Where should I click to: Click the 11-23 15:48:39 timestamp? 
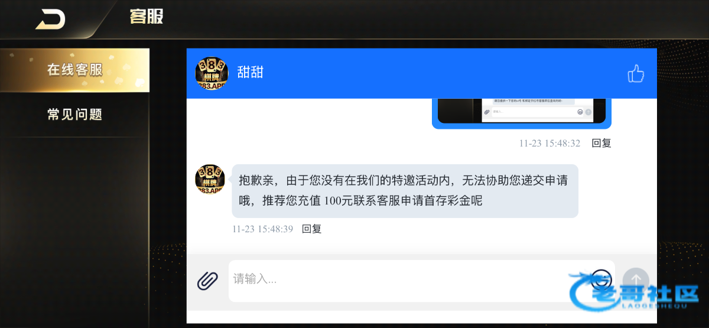[262, 229]
